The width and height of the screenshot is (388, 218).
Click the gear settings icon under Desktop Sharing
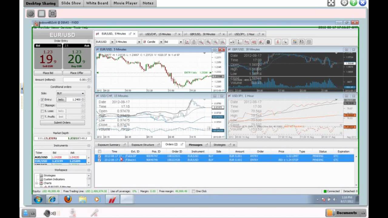(31, 13)
